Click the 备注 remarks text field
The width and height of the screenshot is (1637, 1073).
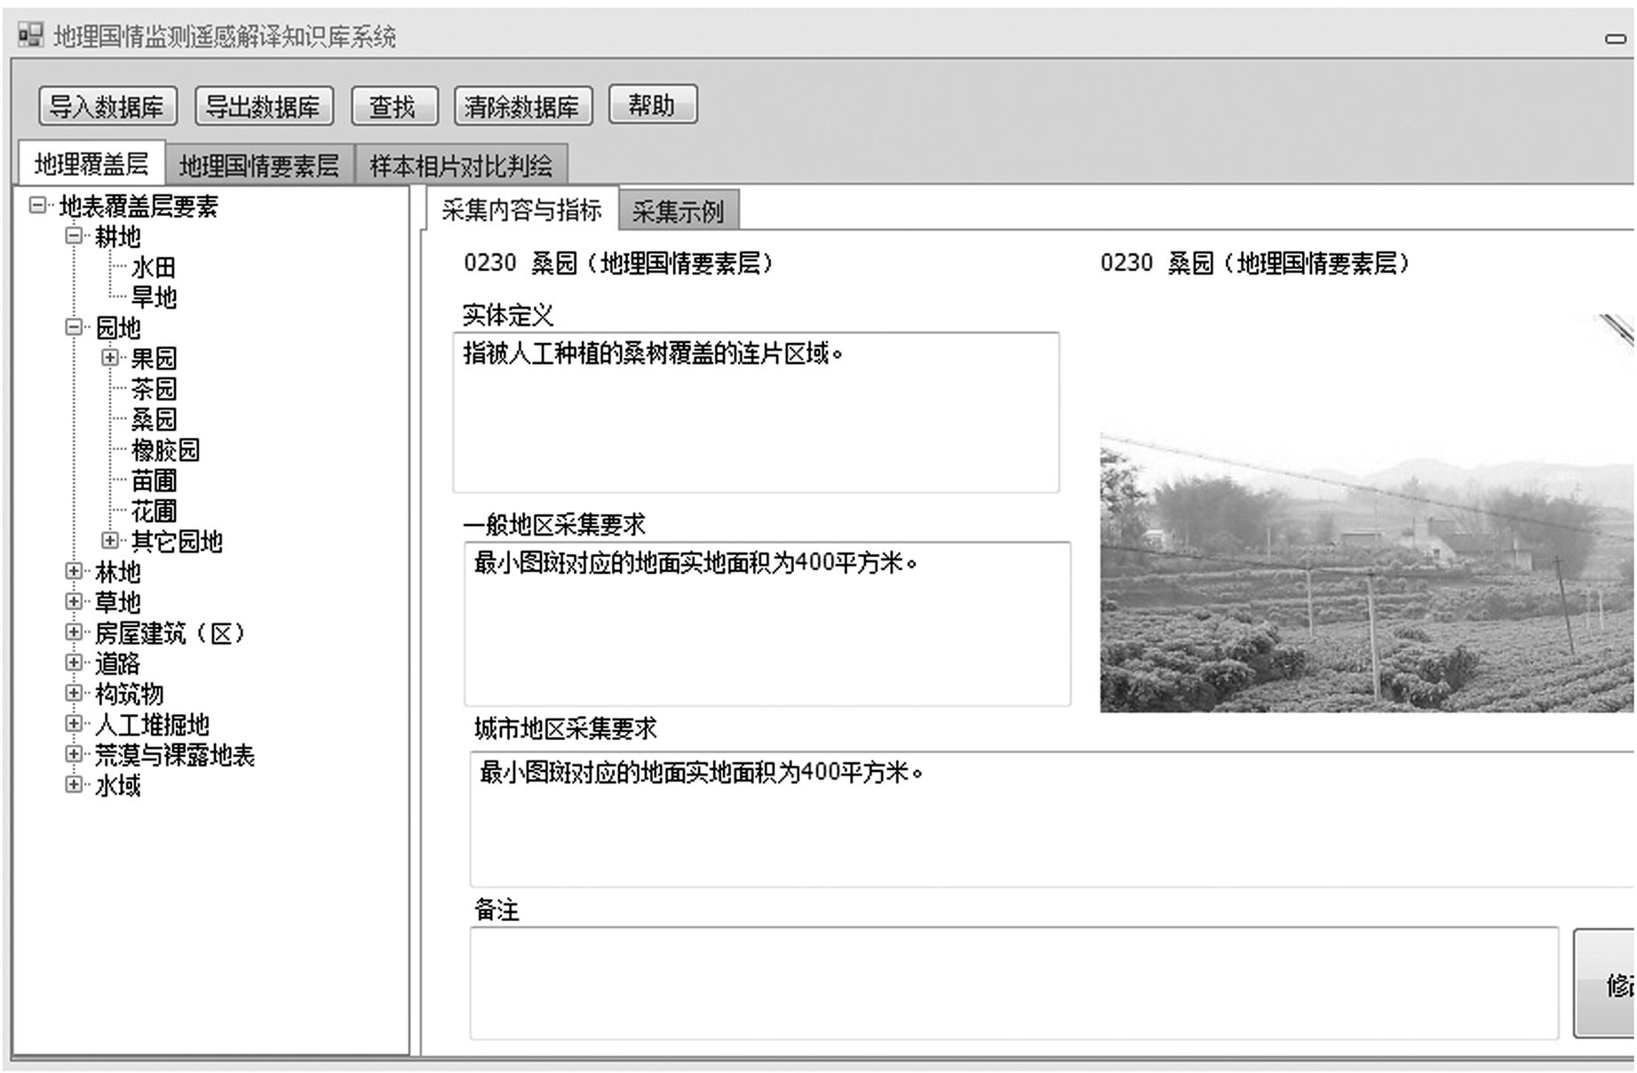point(1013,982)
